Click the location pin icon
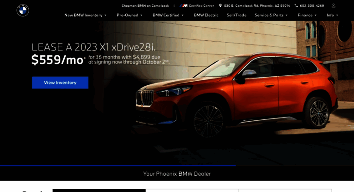 point(221,5)
